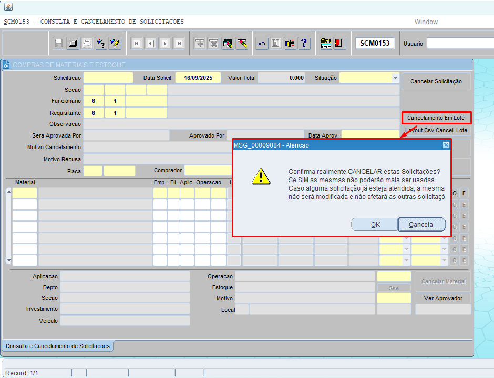Confirm the cancellation by pressing OK

(x=375, y=225)
